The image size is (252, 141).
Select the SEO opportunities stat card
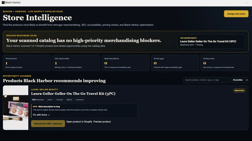(x=76, y=63)
